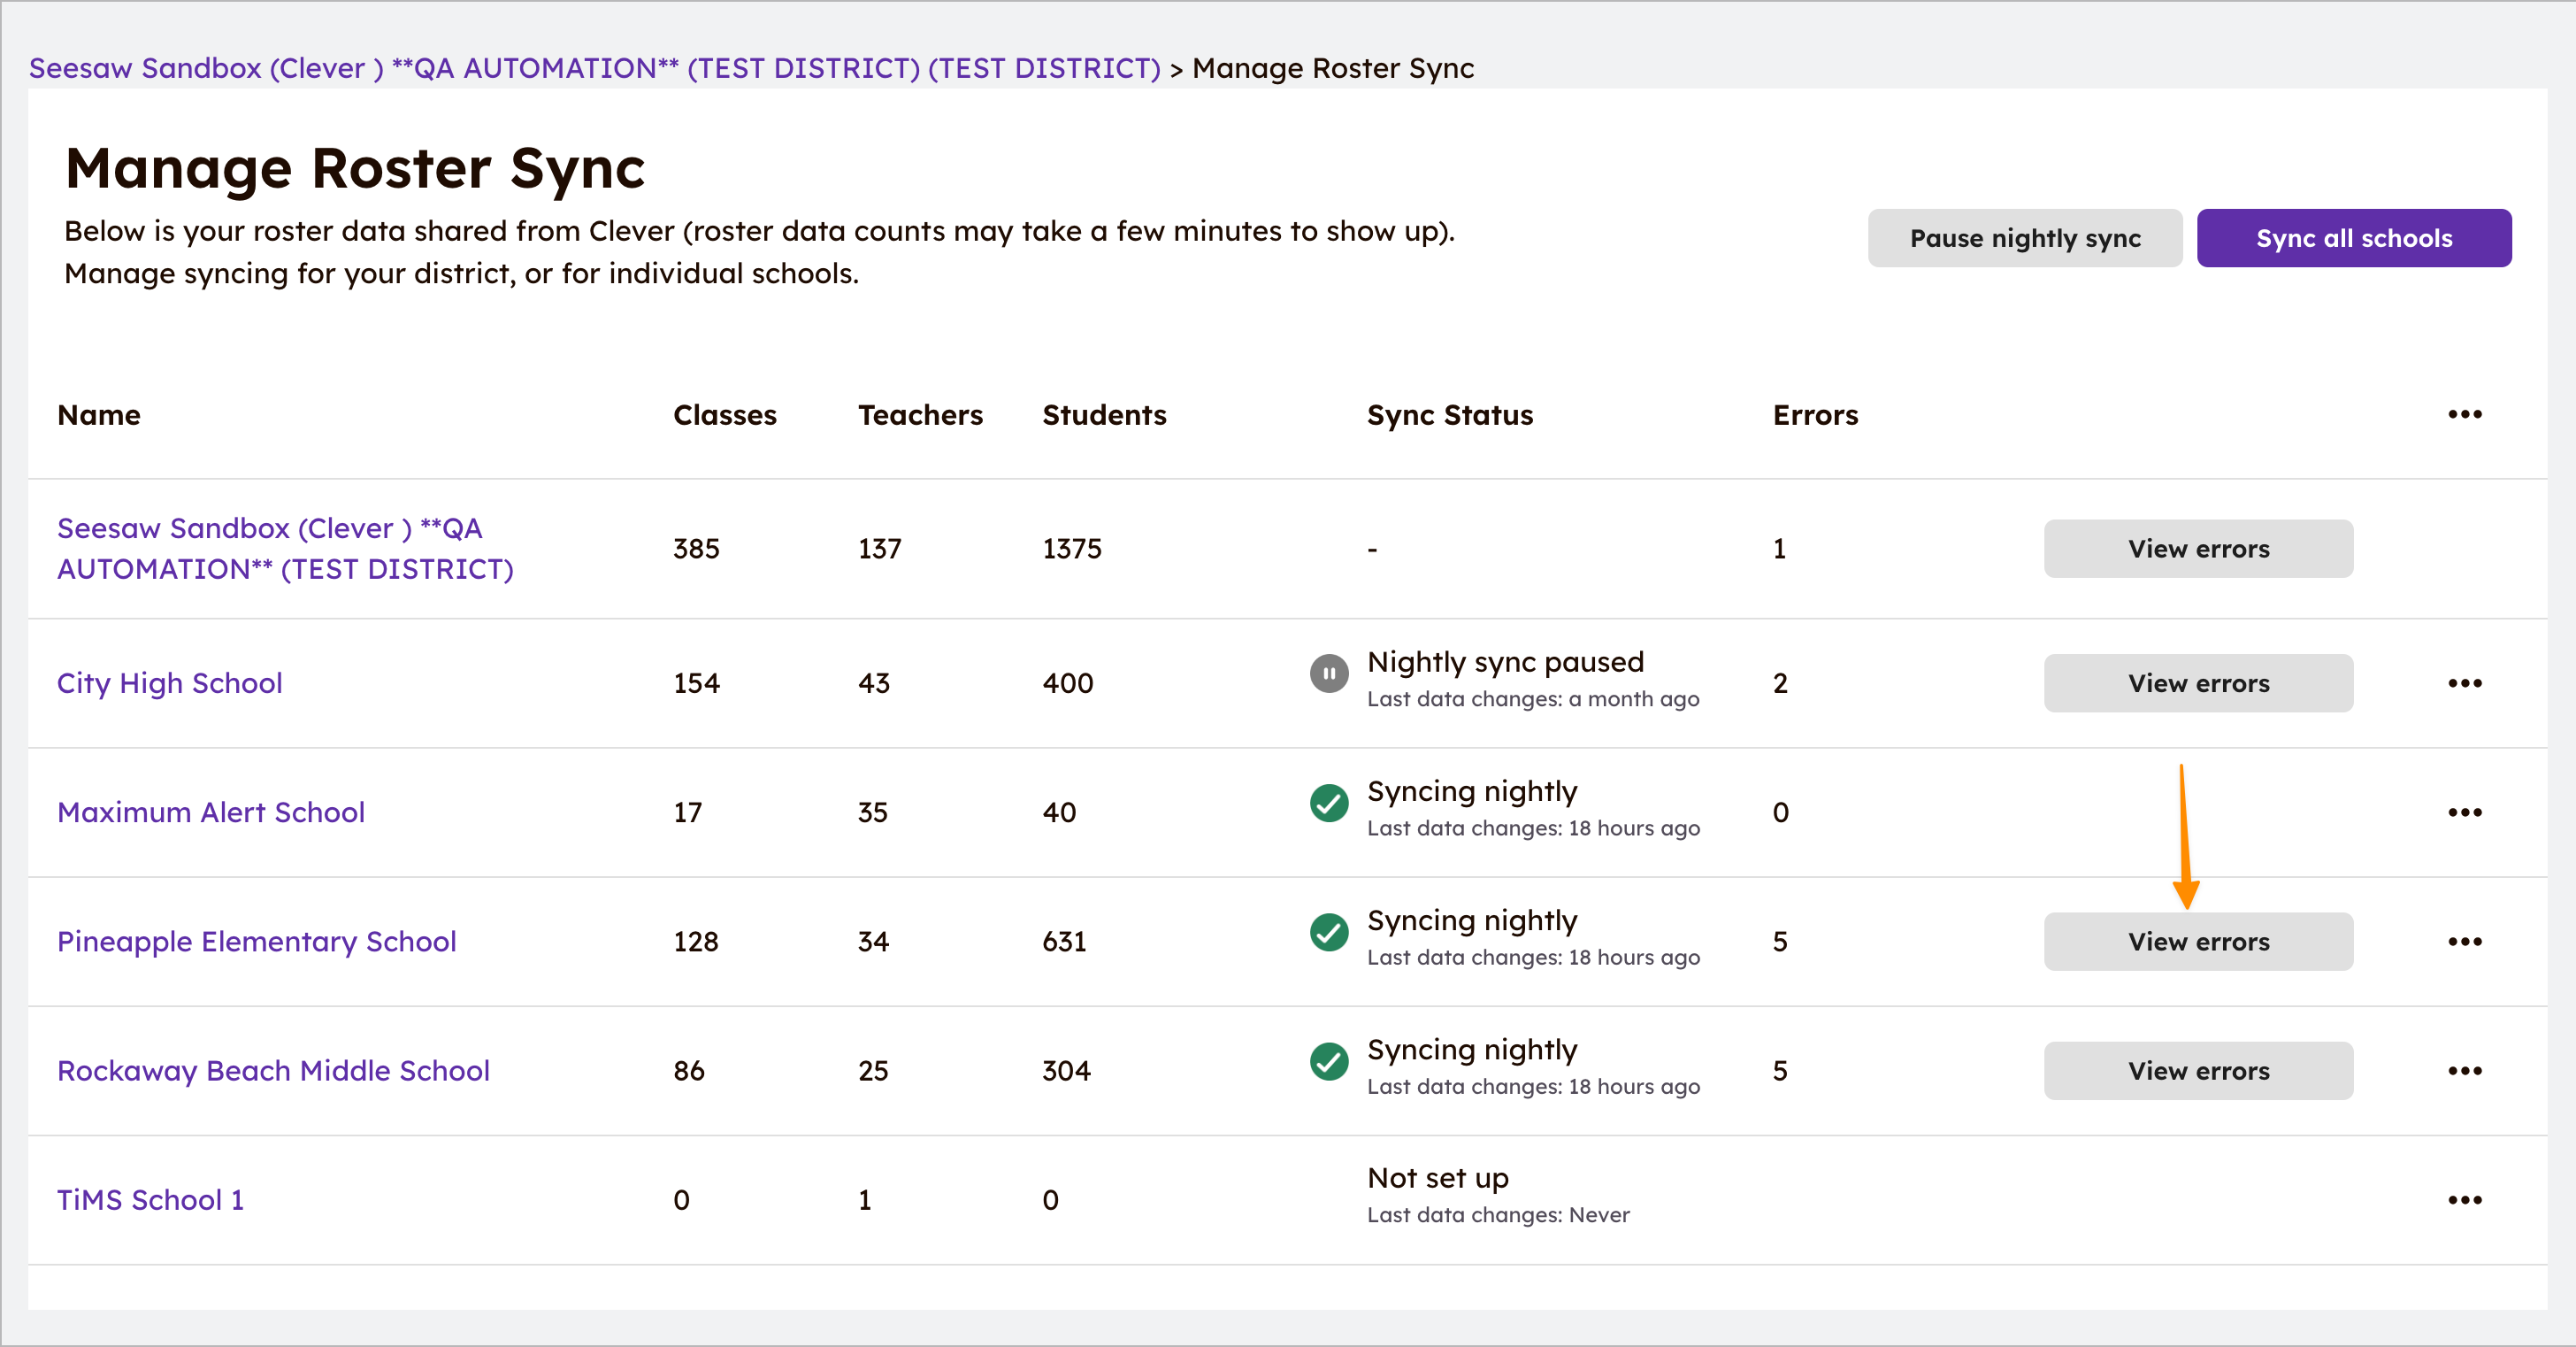The width and height of the screenshot is (2576, 1347).
Task: Click the green check icon for Maximum Alert School
Action: tap(1328, 804)
